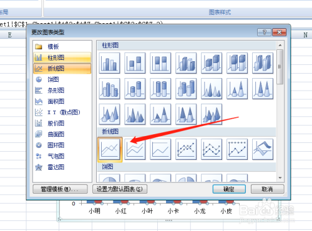
Task: Pick the 100% stacked line chart icon
Action: 160,149
